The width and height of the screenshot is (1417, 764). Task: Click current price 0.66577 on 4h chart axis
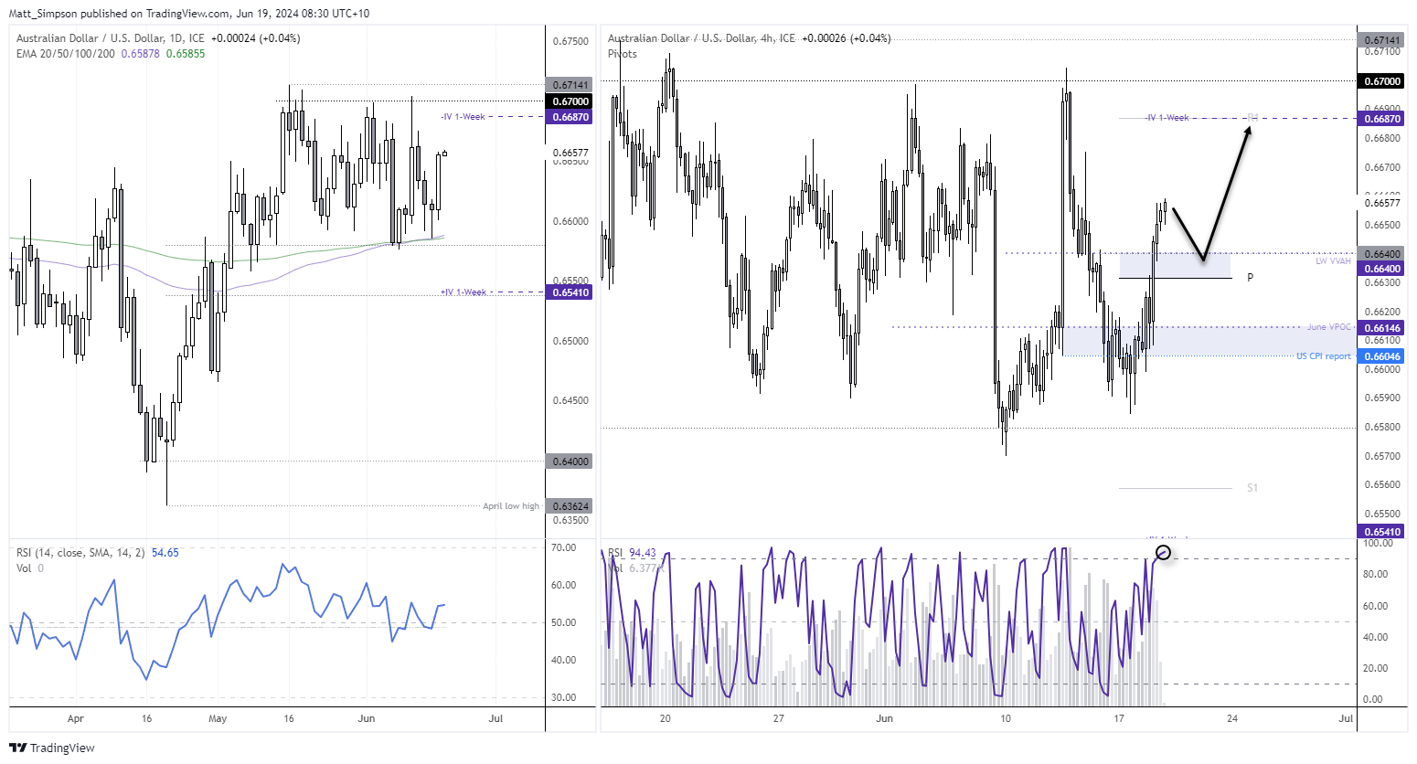pyautogui.click(x=1381, y=203)
